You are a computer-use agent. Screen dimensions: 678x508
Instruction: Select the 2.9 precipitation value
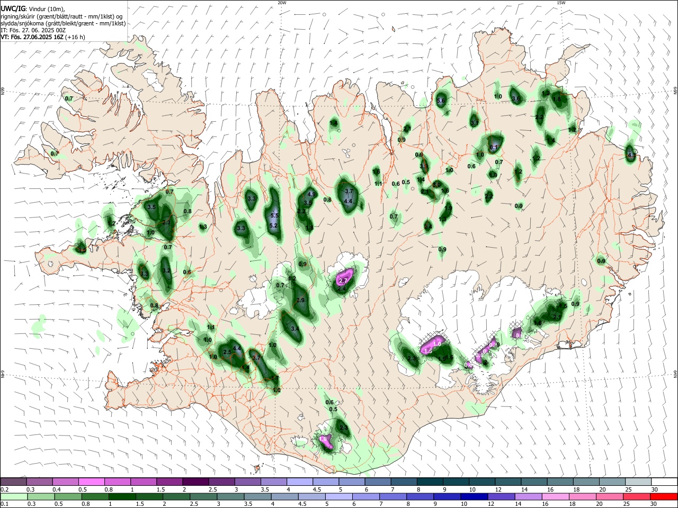click(x=301, y=300)
